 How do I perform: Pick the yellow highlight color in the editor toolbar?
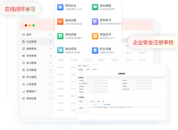107,107
